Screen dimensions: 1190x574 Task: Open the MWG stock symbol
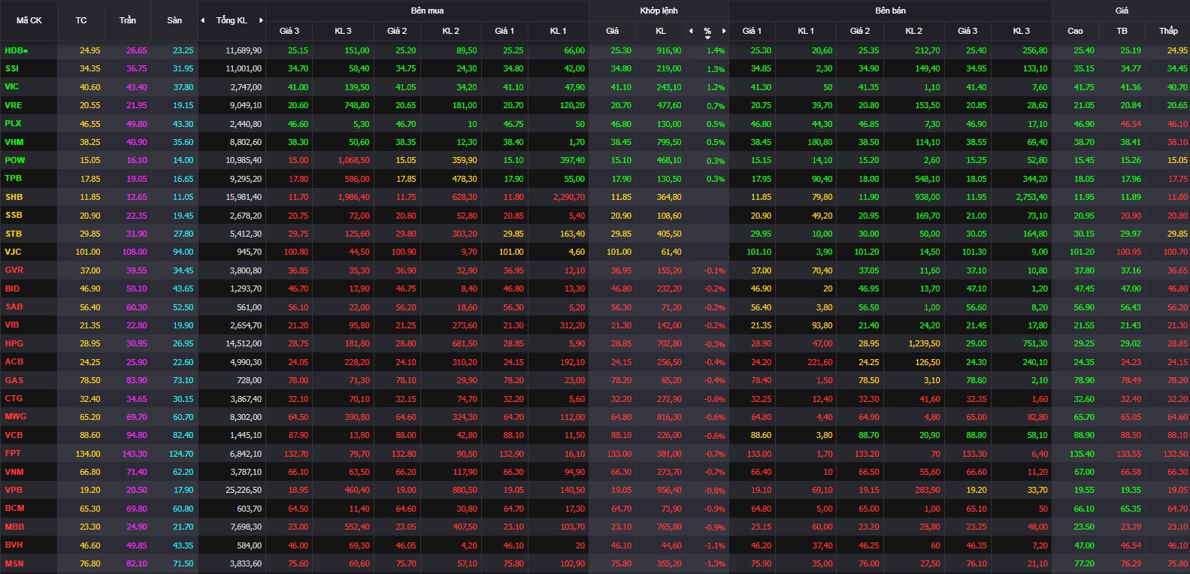click(x=16, y=416)
